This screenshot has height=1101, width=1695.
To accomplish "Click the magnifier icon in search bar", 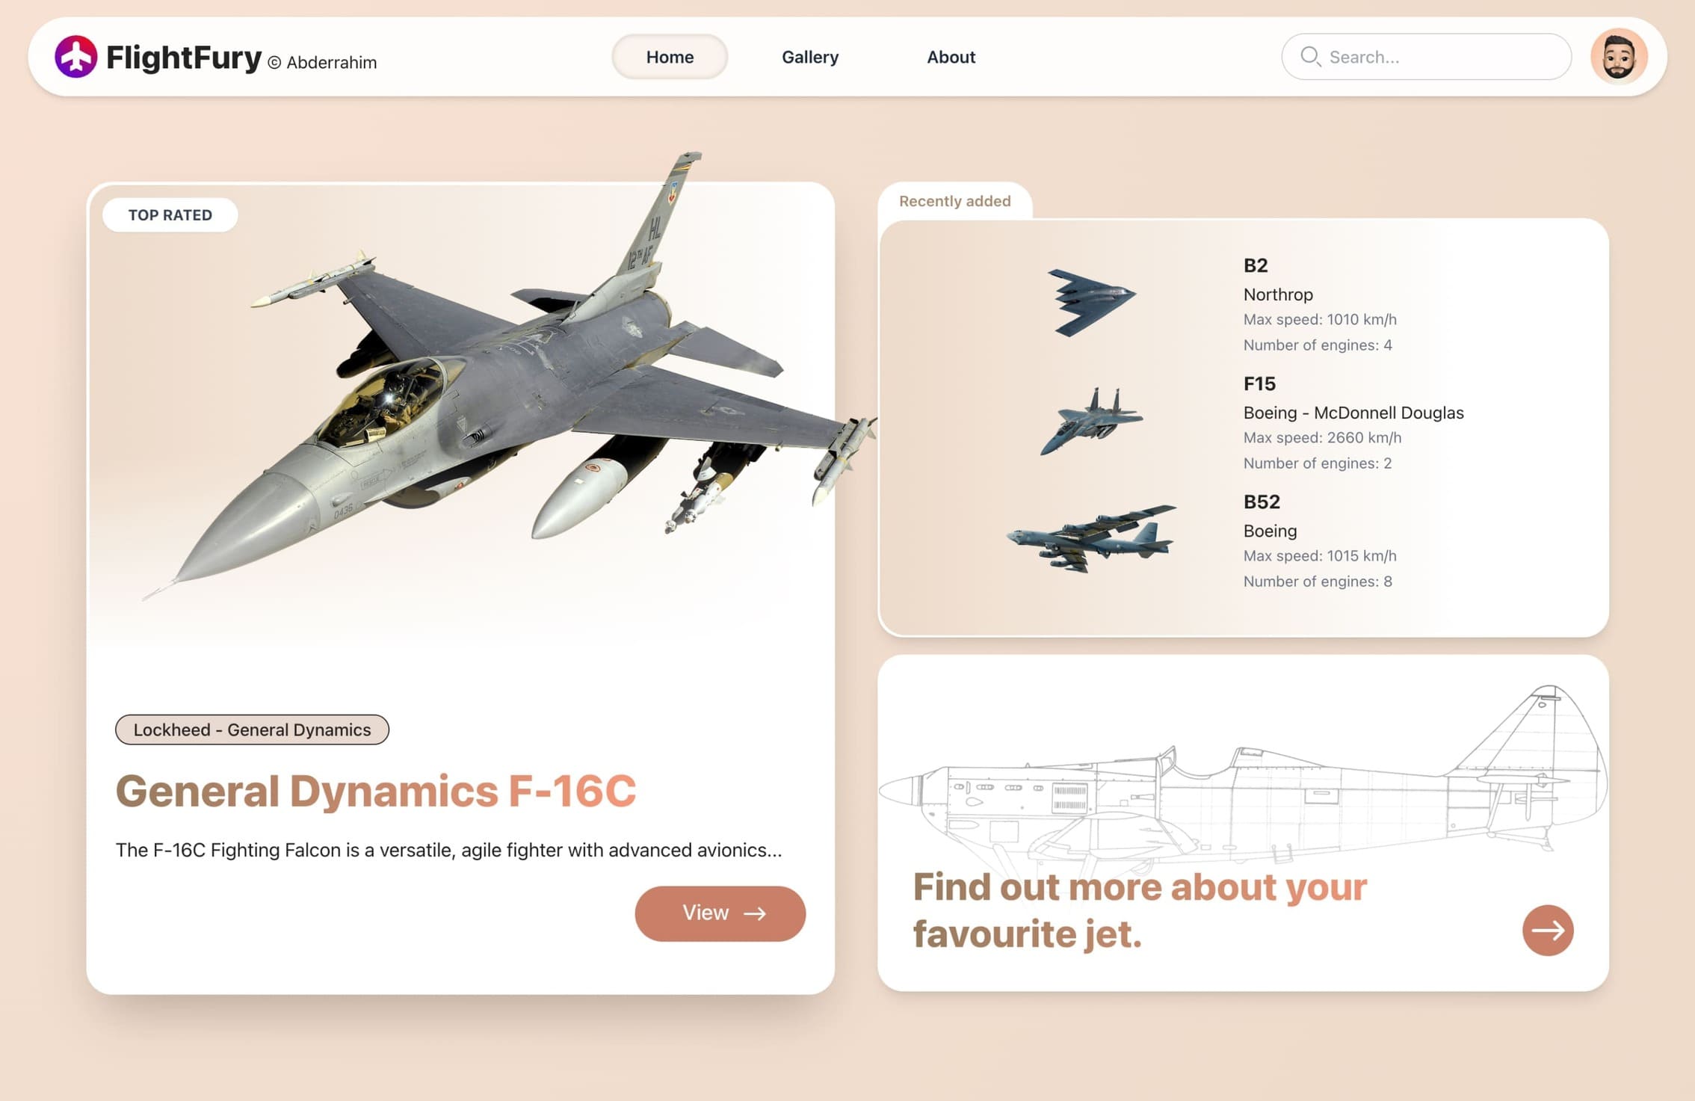I will tap(1309, 57).
